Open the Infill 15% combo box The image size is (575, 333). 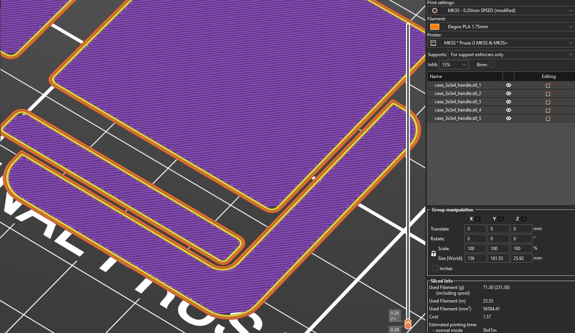pos(454,65)
